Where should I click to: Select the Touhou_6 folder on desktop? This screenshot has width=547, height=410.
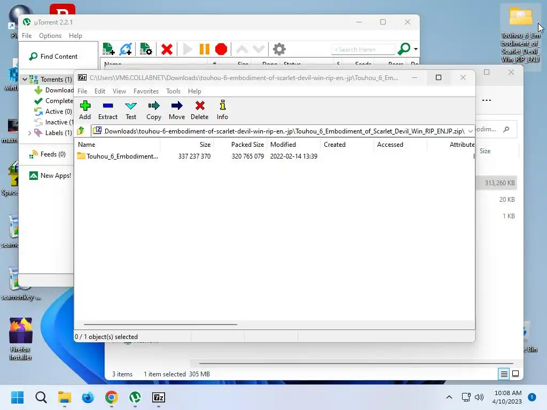520,35
